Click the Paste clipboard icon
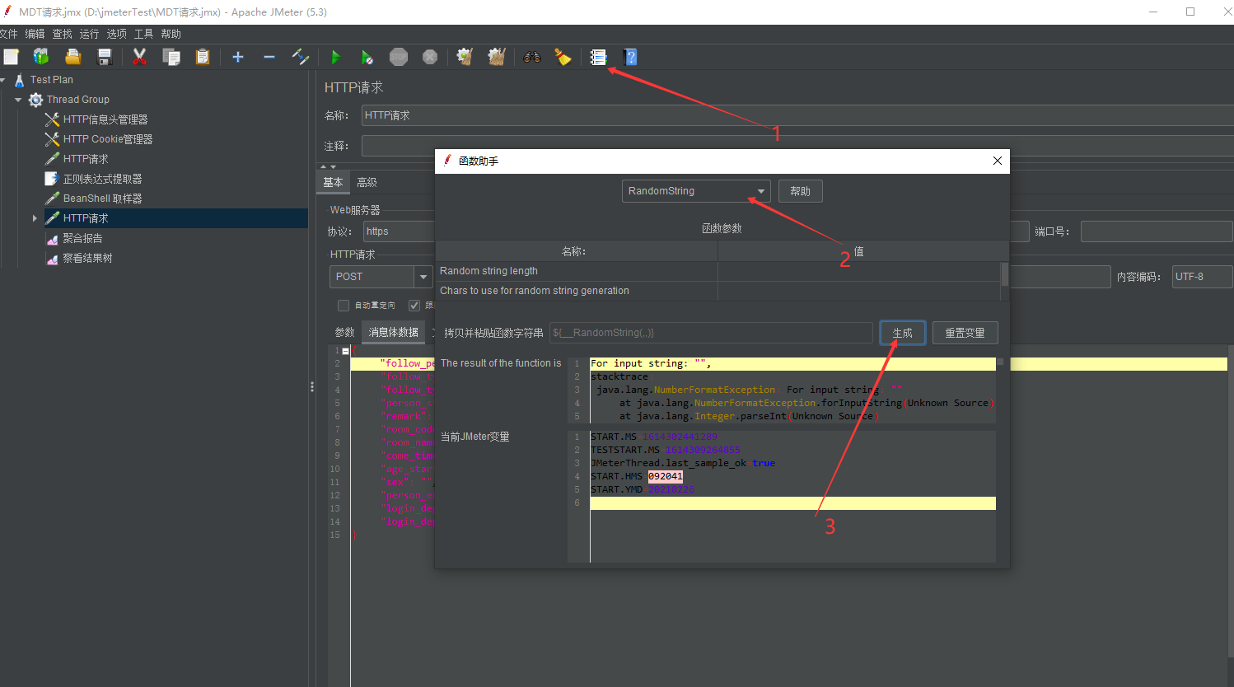The height and width of the screenshot is (687, 1234). pos(203,57)
